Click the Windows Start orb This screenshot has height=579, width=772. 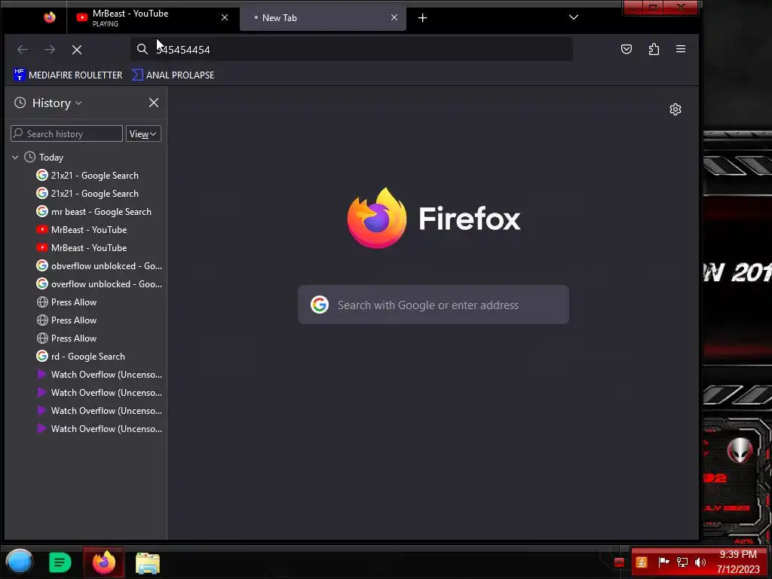coord(19,562)
